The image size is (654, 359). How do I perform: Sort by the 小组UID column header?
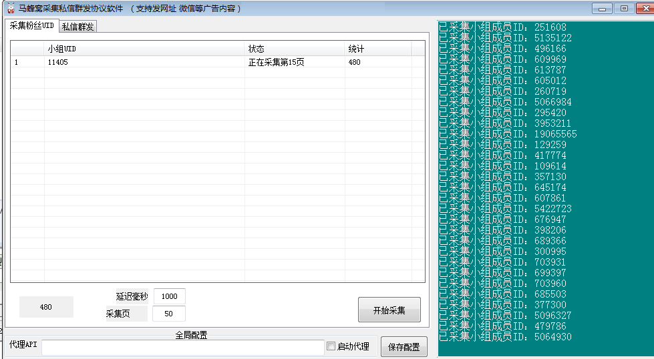tap(144, 49)
